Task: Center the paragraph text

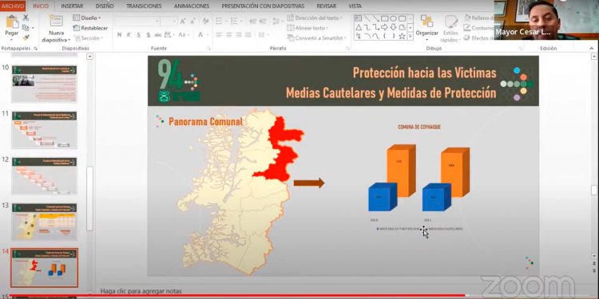Action: point(229,35)
